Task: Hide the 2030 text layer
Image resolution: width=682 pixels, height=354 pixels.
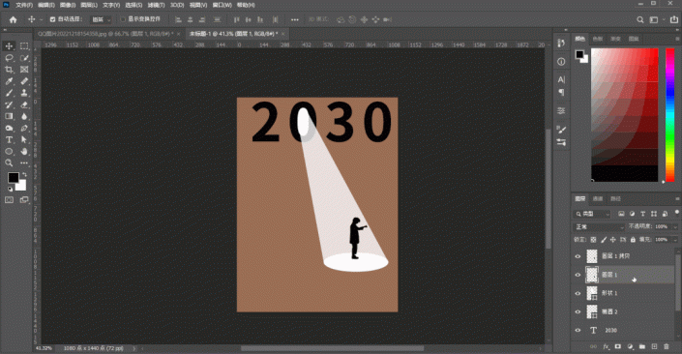Action: pos(578,330)
